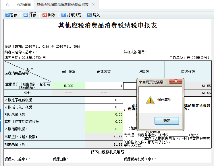Image resolution: width=214 pixels, height=166 pixels.
Task: Confirm the dialog with 确定
Action: (167, 121)
